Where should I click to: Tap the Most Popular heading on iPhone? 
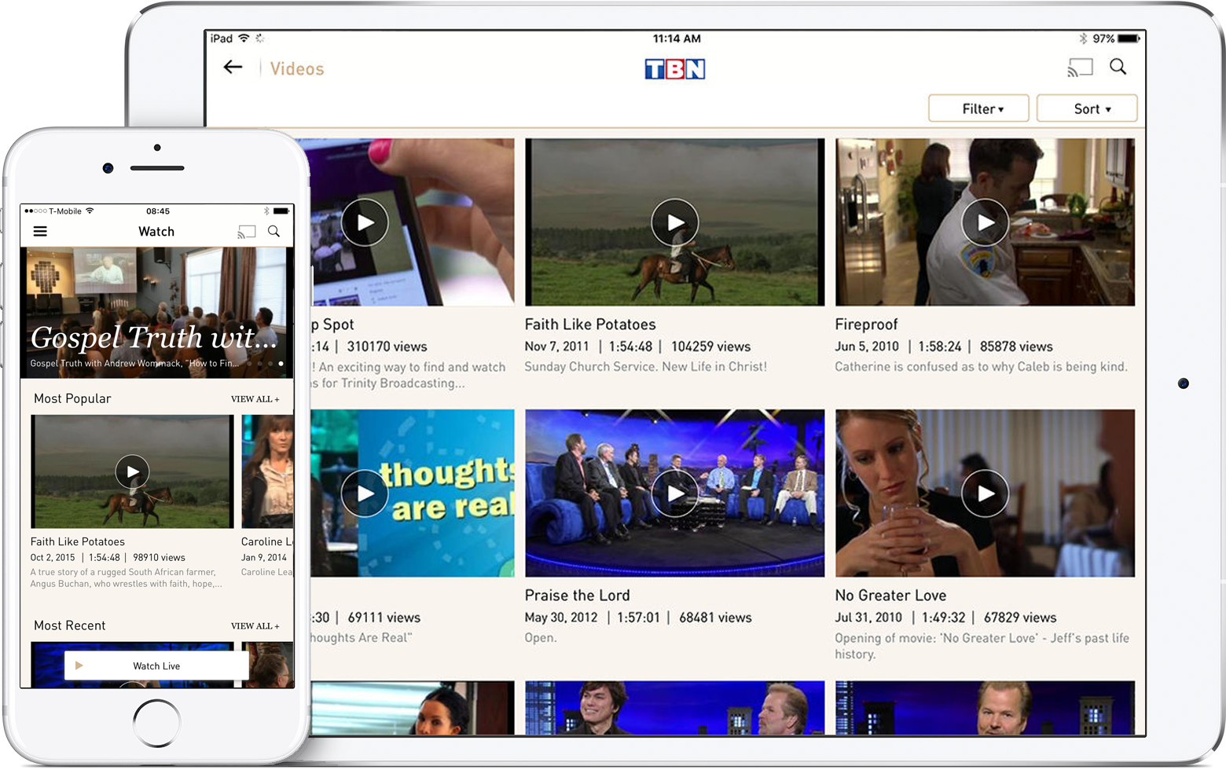point(72,398)
